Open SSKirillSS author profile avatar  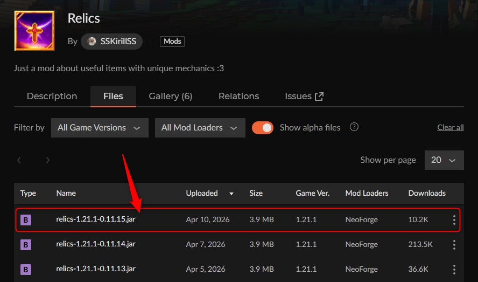tap(92, 42)
